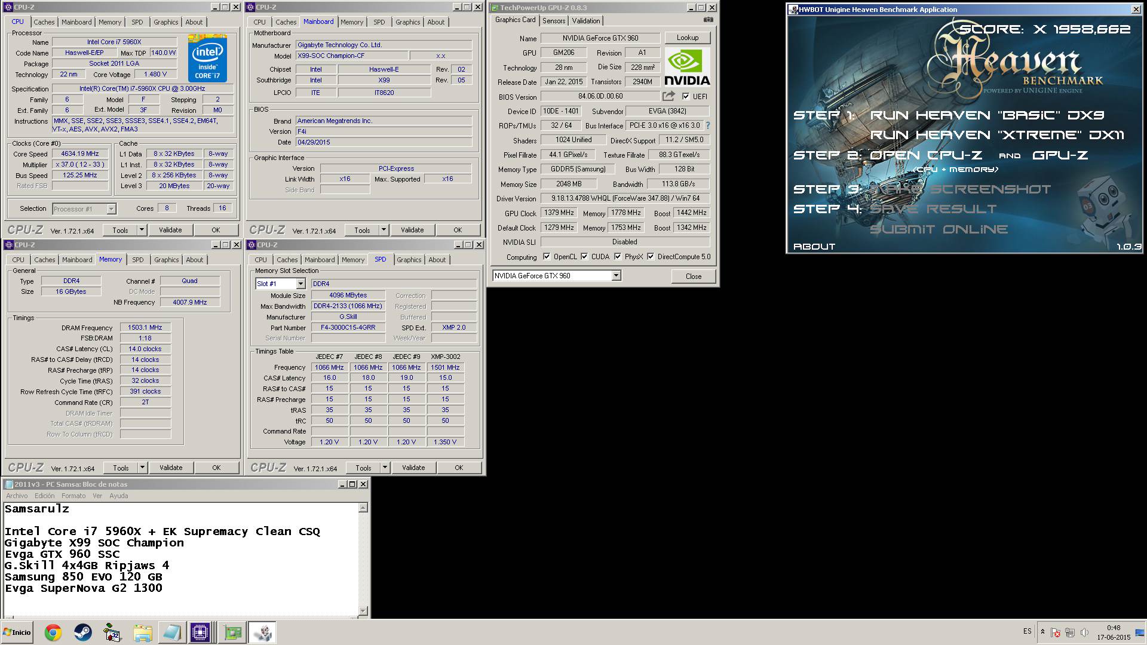
Task: Expand Tools arrow in CPU-Z CPU window
Action: coord(142,230)
